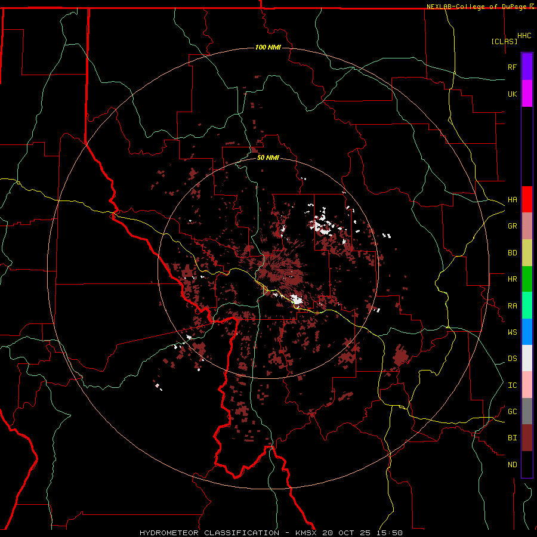The image size is (537, 537).
Task: Click the "WS" legend label
Action: tap(512, 332)
